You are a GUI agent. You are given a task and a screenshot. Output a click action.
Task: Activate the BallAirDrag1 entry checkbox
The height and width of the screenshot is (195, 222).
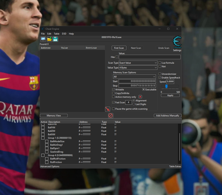point(47,145)
